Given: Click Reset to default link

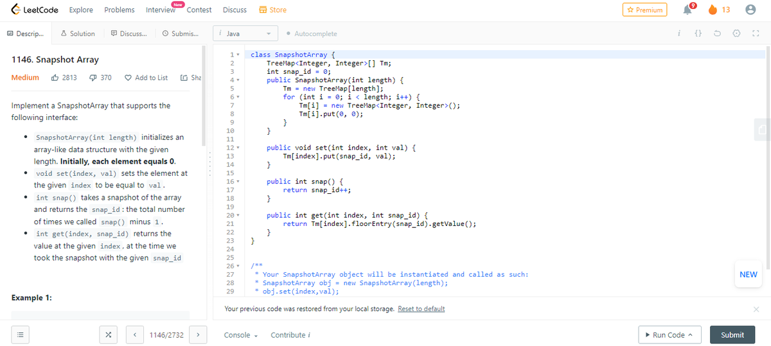Looking at the screenshot, I should (x=421, y=309).
